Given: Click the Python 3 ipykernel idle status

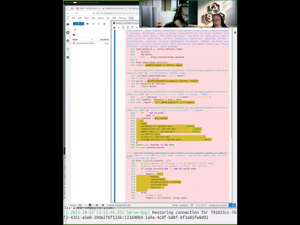Looking at the screenshot, I should (x=119, y=205).
